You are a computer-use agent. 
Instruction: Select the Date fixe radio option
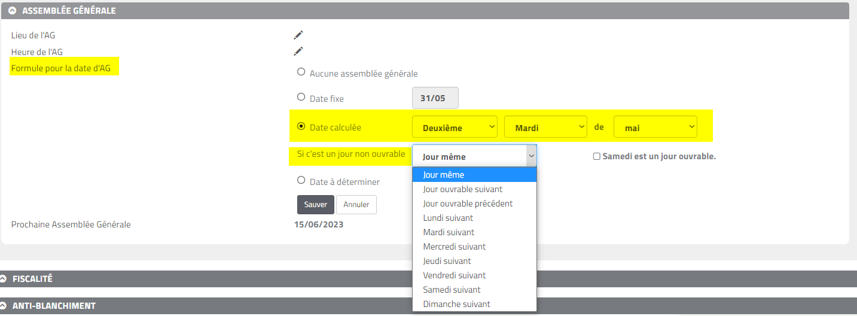(x=301, y=97)
